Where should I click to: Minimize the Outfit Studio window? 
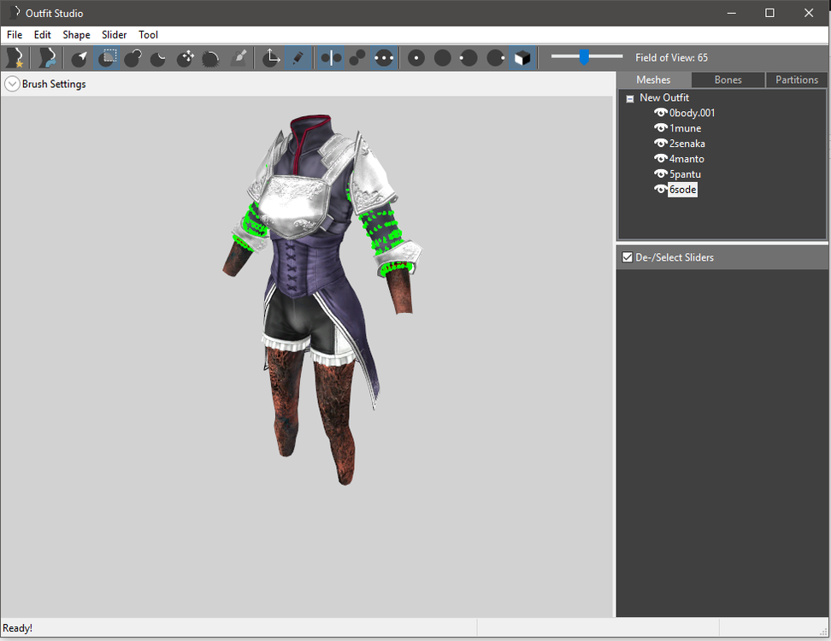click(x=732, y=13)
